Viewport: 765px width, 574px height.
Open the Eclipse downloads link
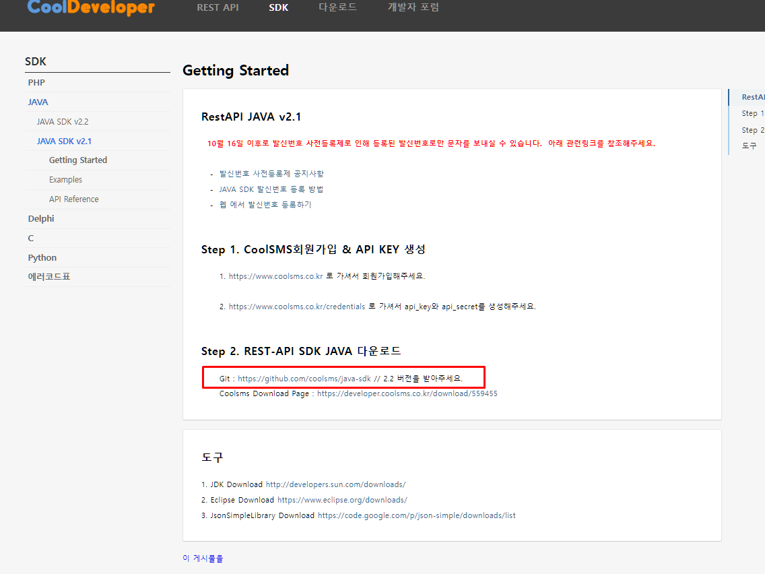(343, 501)
